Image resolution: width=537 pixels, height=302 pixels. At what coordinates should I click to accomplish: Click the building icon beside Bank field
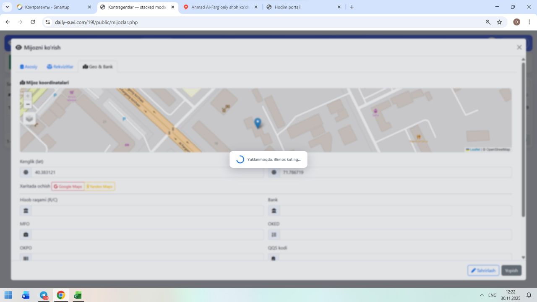(274, 211)
